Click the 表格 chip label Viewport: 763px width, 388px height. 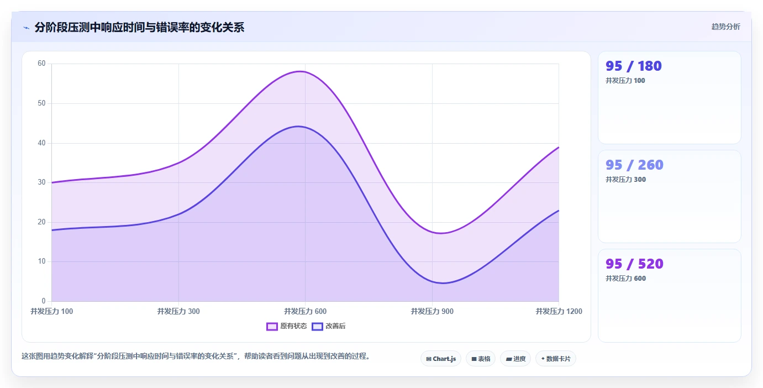[x=484, y=359]
